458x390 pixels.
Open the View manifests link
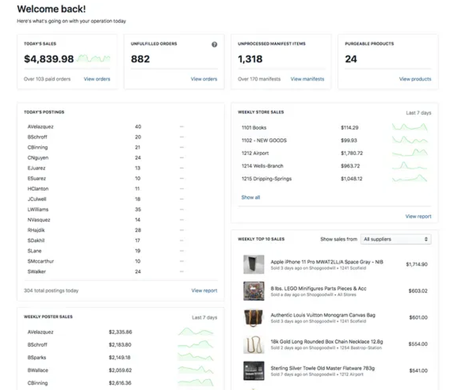coord(307,79)
